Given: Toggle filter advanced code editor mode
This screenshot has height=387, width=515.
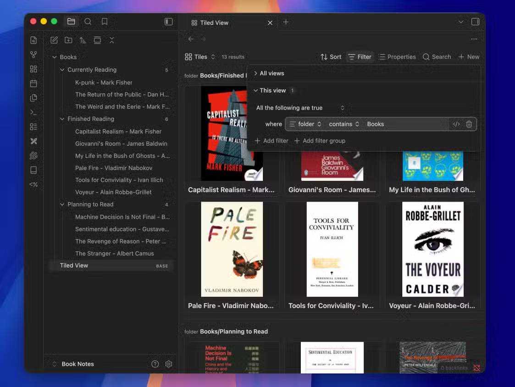Looking at the screenshot, I should click(456, 124).
